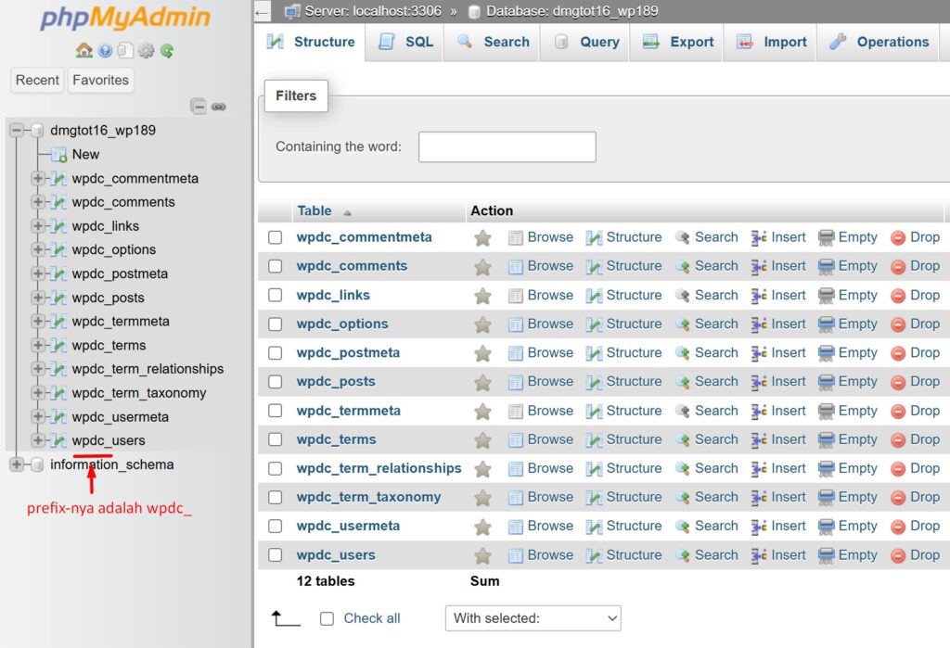Click the back arrow collapse panel button
This screenshot has height=648, width=950.
point(263,11)
